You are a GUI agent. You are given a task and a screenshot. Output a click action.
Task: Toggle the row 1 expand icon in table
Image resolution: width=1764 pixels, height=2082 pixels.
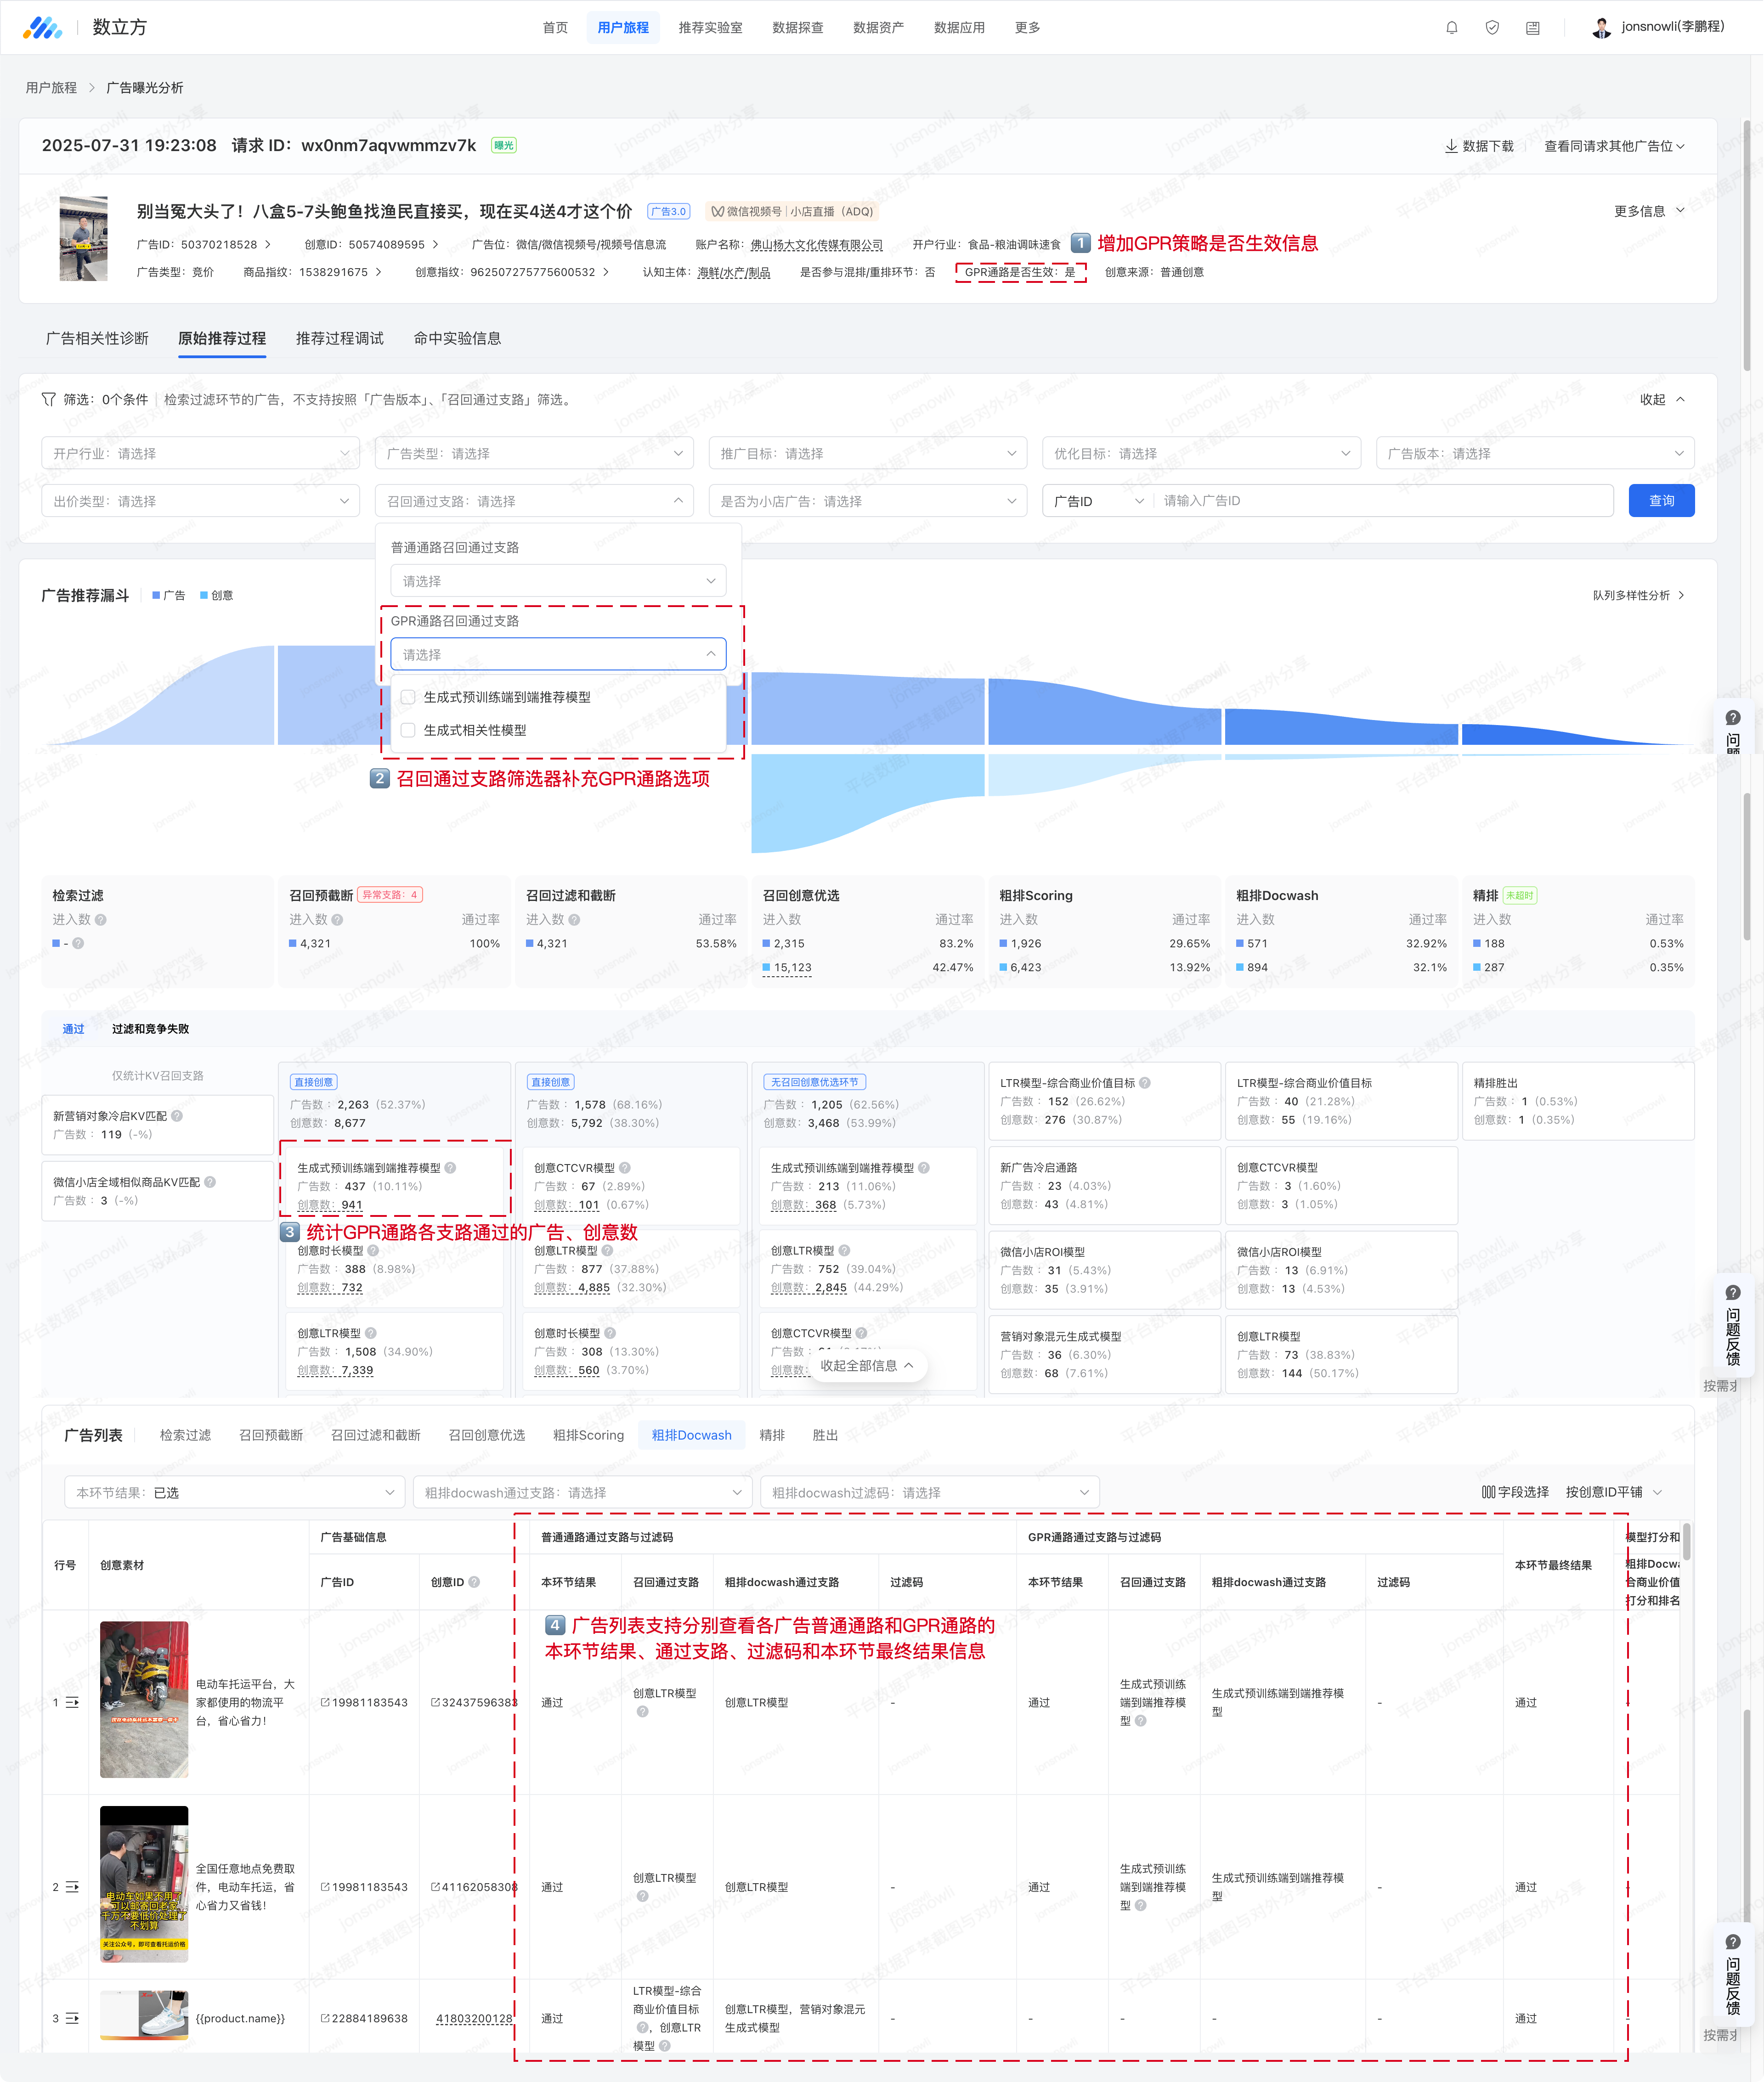72,1702
